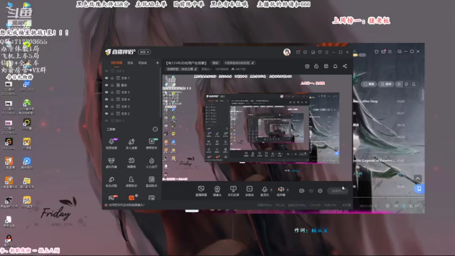Open the 房管助手 room manager tool

click(131, 181)
